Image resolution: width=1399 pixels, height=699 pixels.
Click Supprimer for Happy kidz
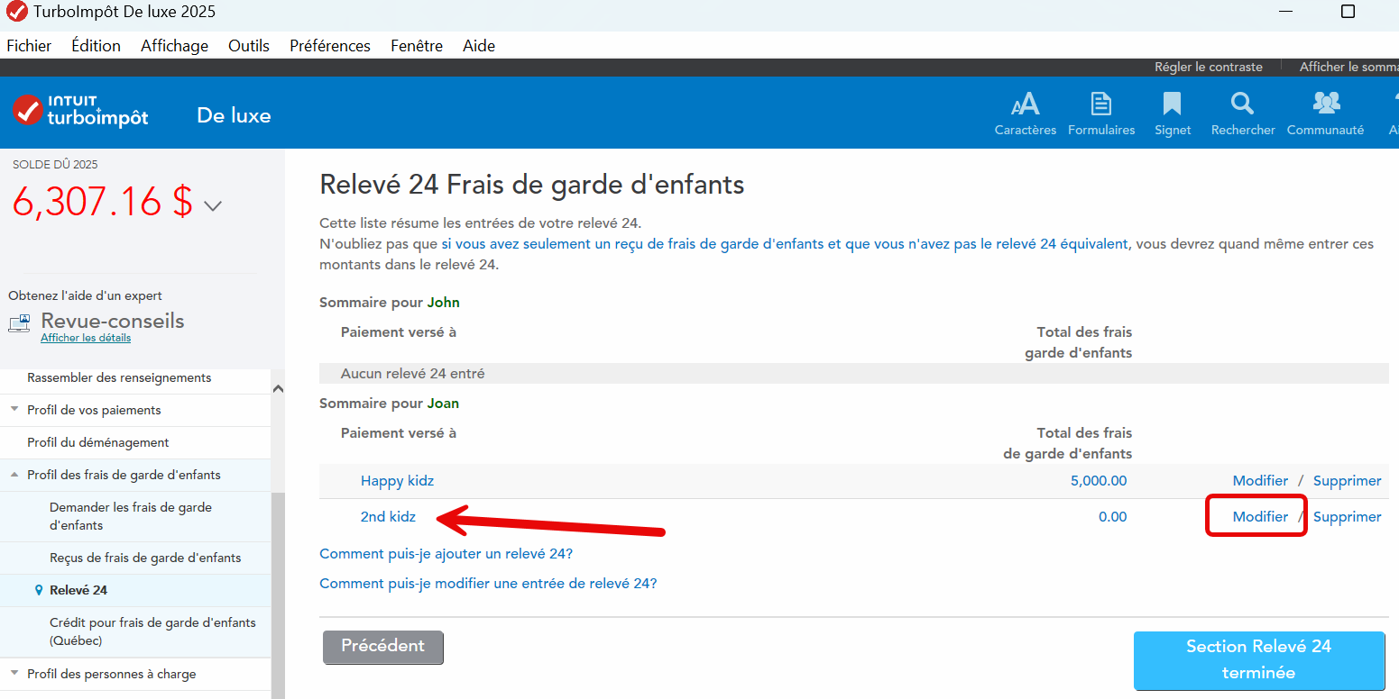[x=1348, y=481]
